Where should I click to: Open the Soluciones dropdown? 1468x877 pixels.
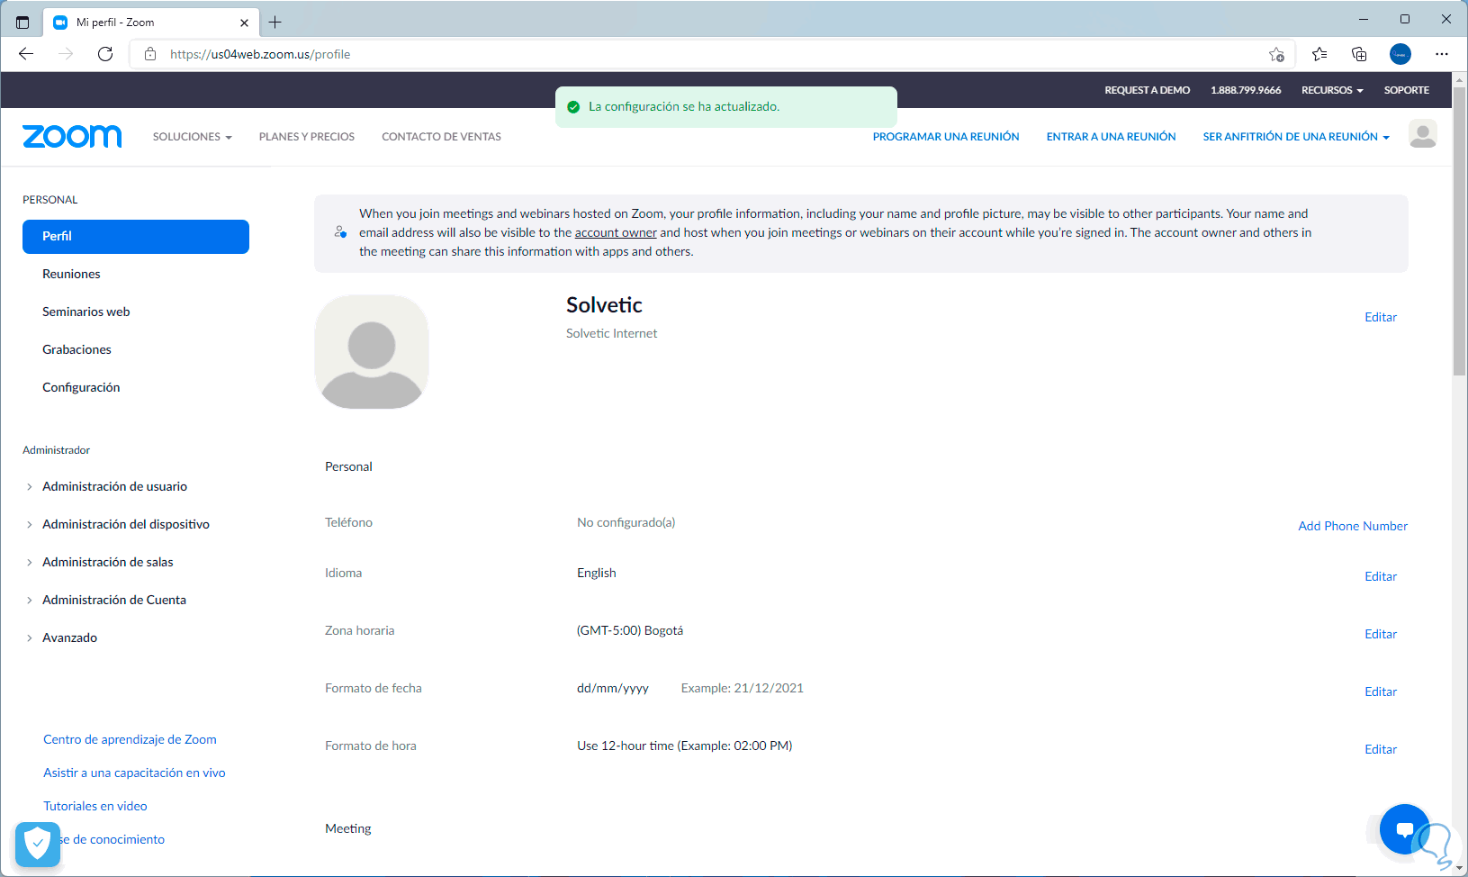[192, 137]
